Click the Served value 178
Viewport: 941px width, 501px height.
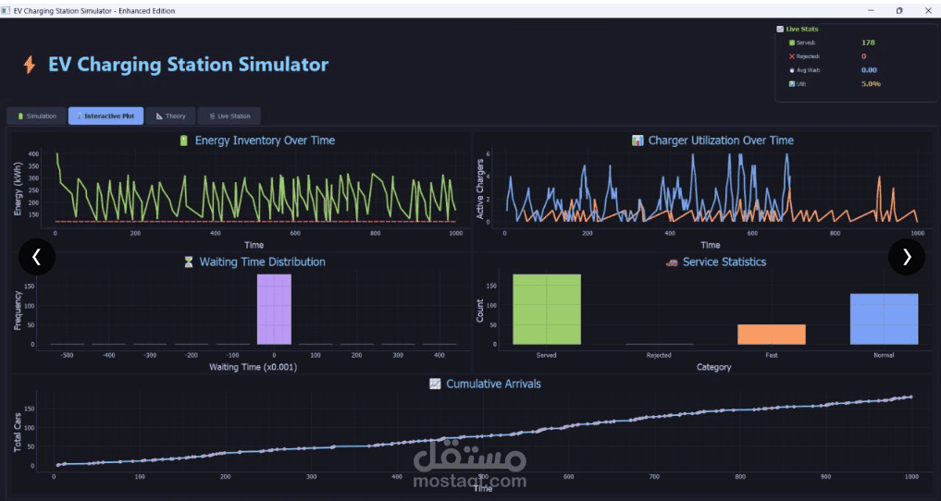[x=868, y=43]
